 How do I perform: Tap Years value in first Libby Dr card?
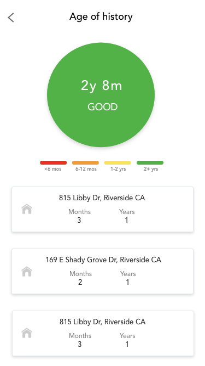click(126, 220)
